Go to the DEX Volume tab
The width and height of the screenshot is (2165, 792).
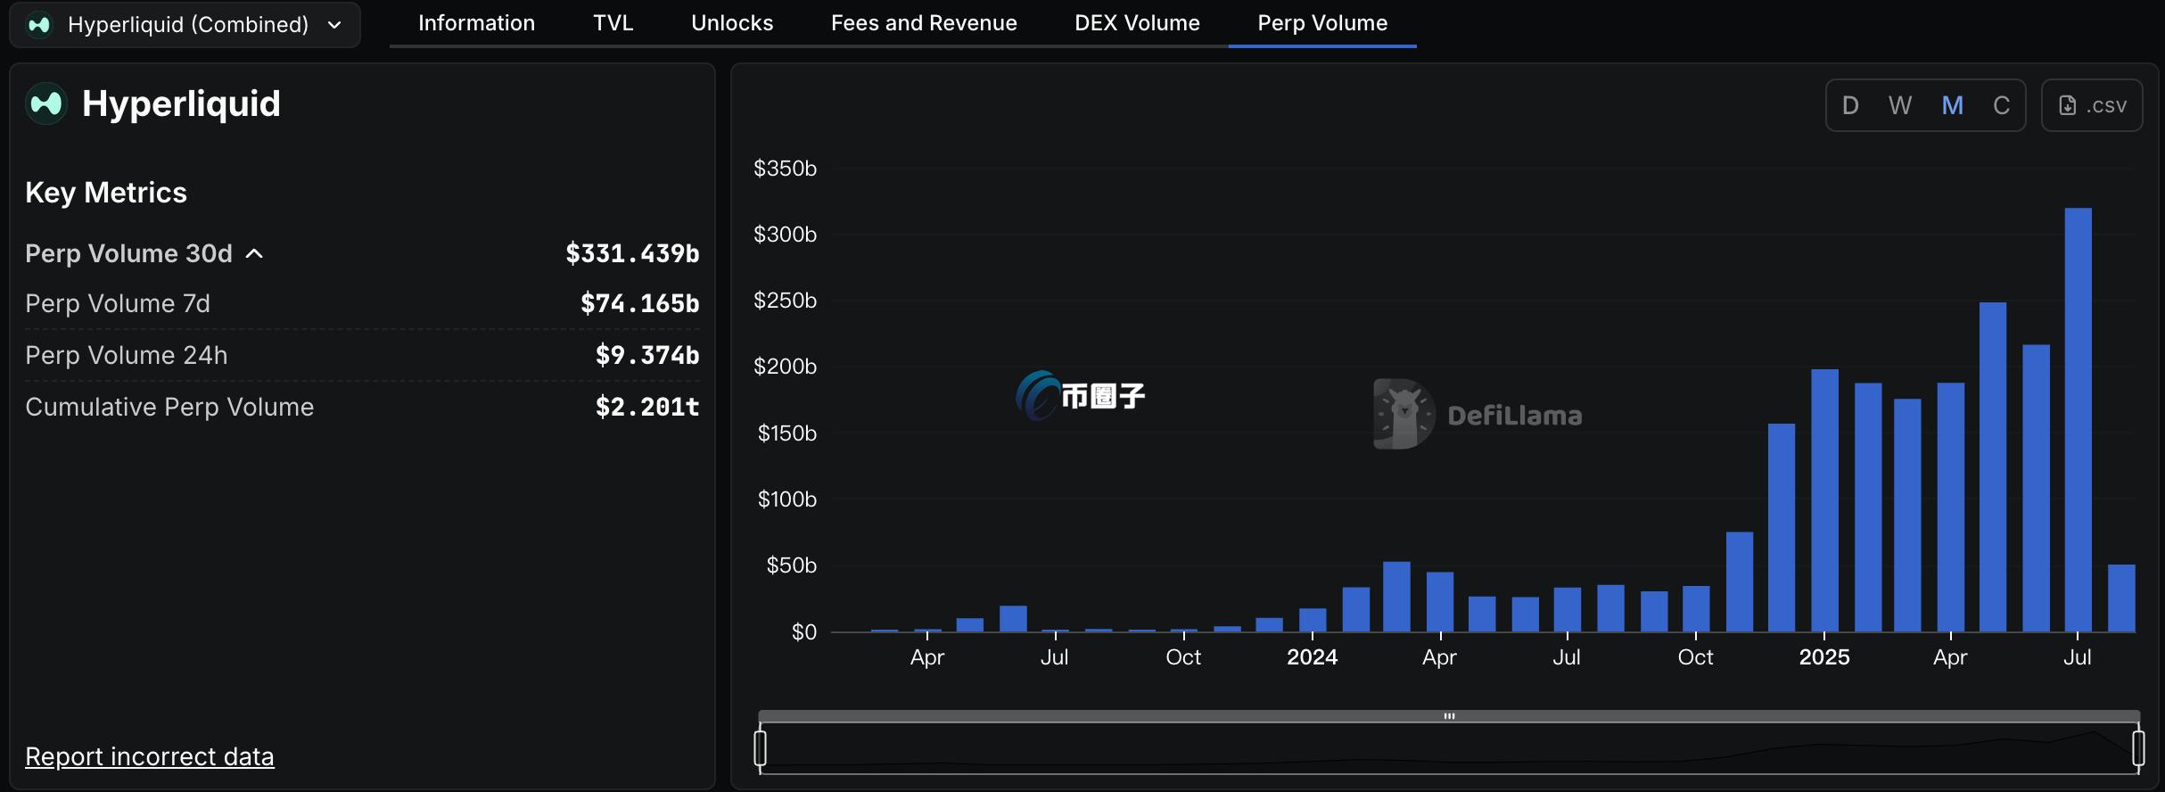[1137, 23]
